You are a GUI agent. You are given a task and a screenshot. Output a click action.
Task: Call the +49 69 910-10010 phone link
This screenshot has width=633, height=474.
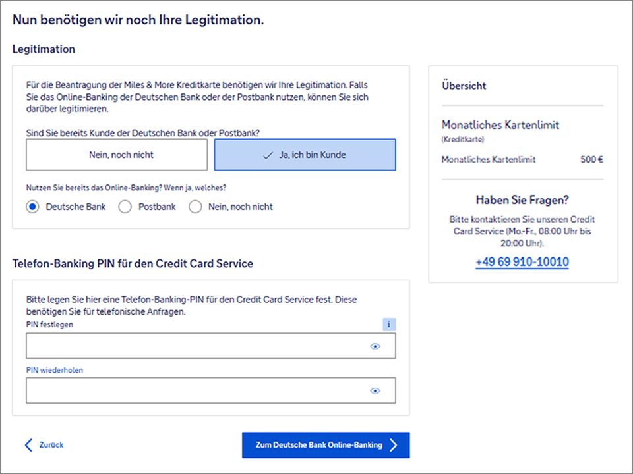coord(522,262)
